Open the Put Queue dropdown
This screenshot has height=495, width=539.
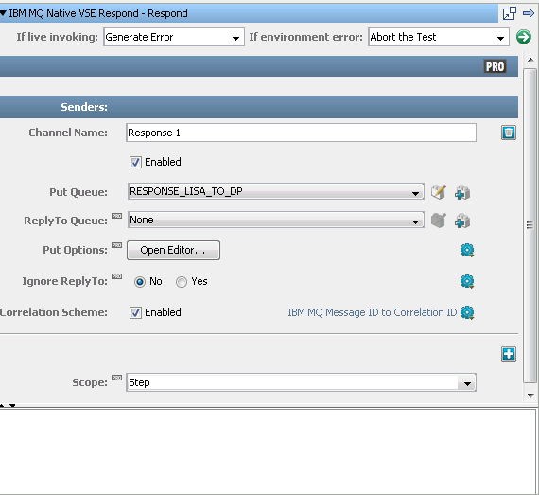click(x=276, y=191)
